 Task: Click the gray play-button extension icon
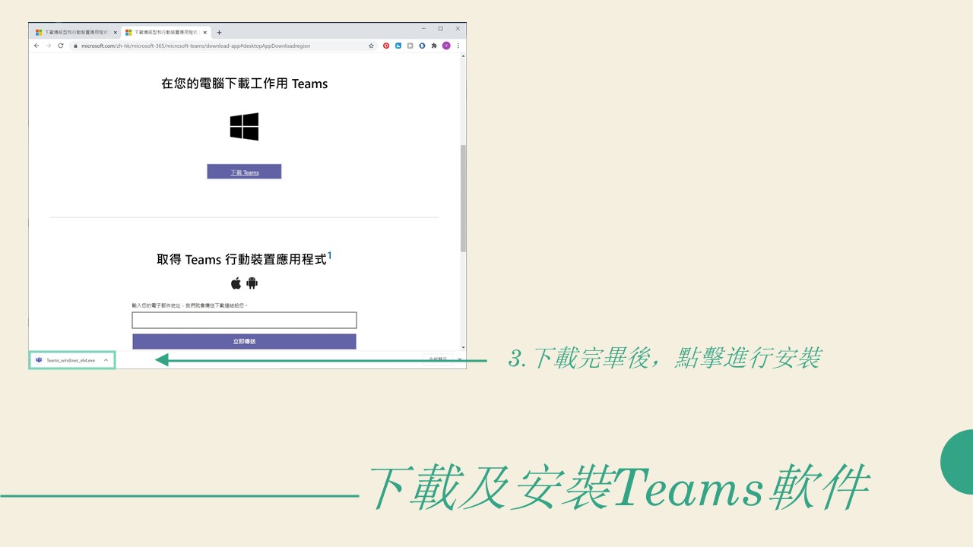410,46
